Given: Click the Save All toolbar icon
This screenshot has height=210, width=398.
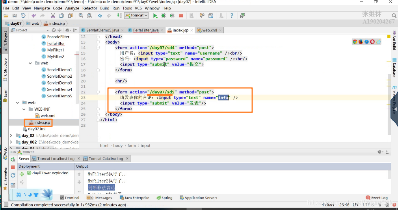Looking at the screenshot, I should [x=15, y=16].
